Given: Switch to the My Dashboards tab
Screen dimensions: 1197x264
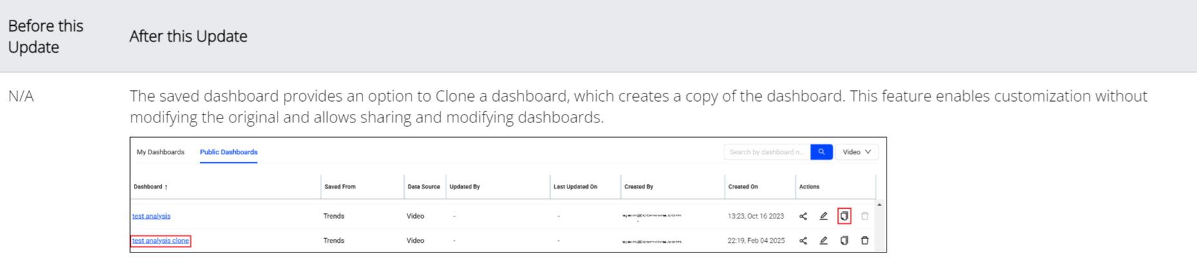Looking at the screenshot, I should pyautogui.click(x=160, y=152).
